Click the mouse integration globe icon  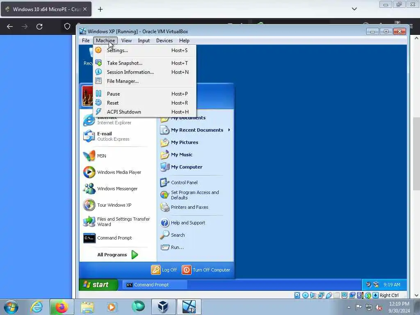point(368,295)
